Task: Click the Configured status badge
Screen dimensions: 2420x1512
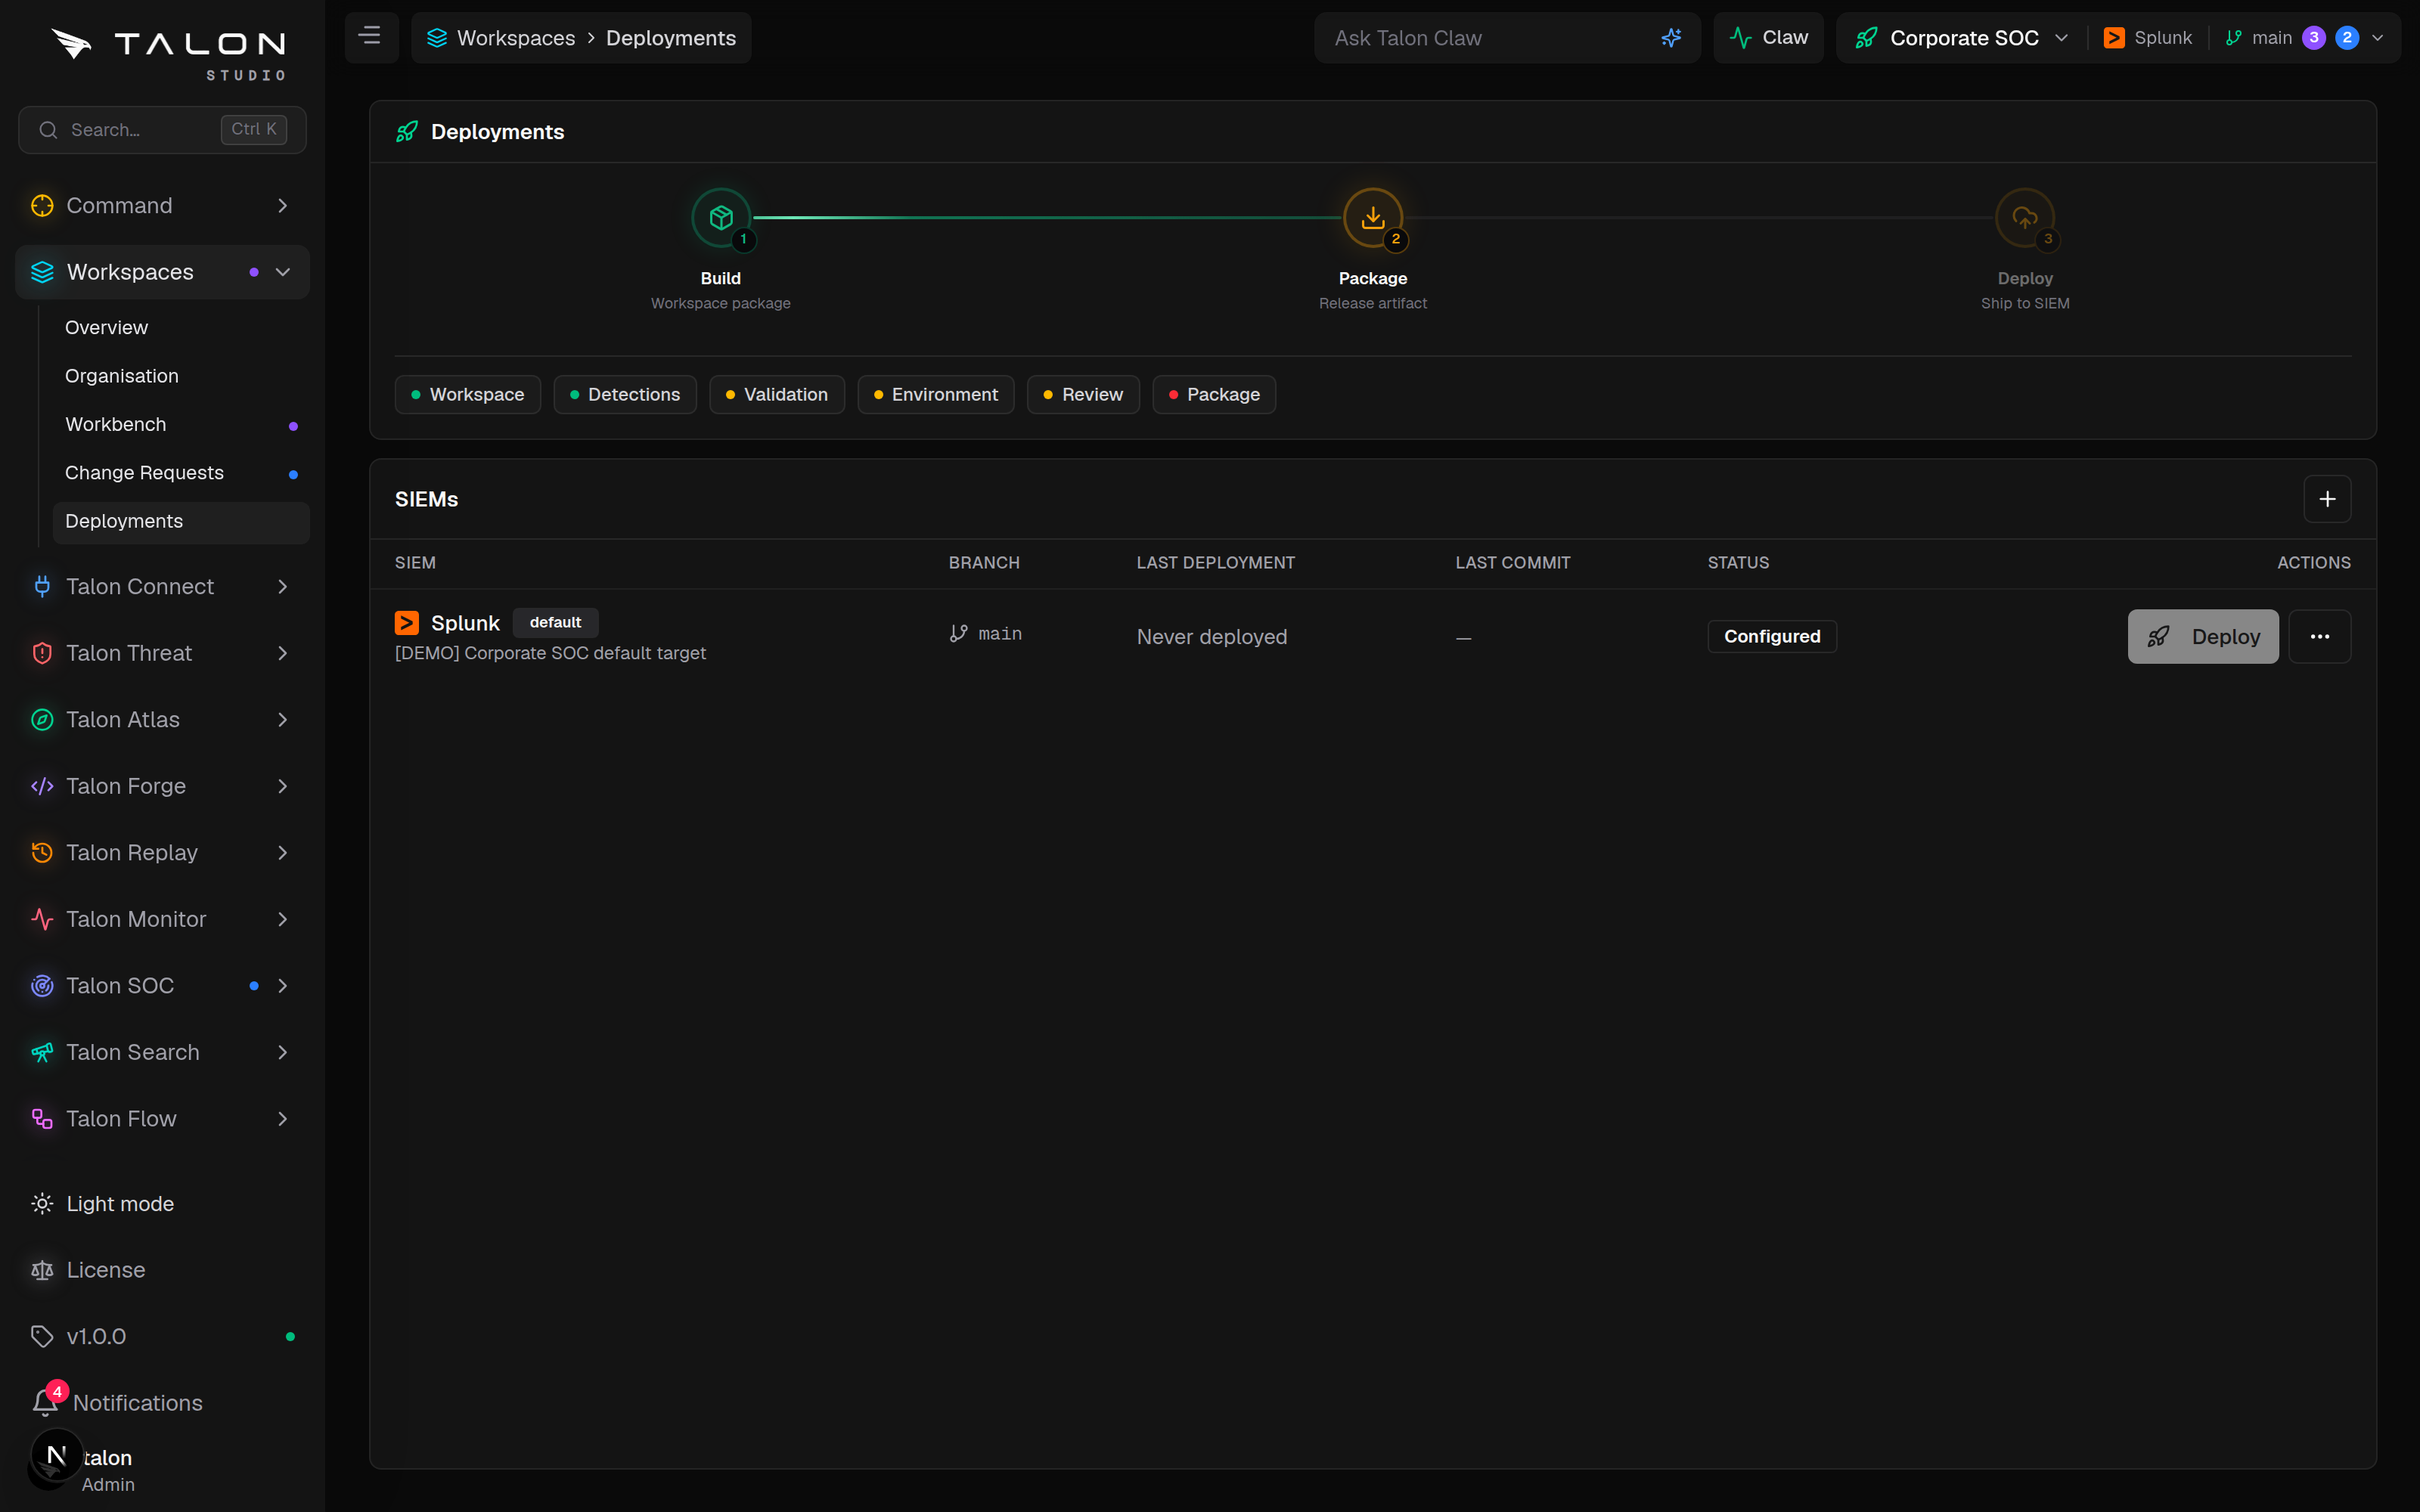Action: coord(1771,637)
